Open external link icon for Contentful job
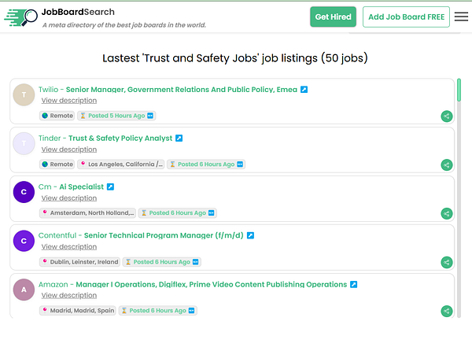 [250, 235]
